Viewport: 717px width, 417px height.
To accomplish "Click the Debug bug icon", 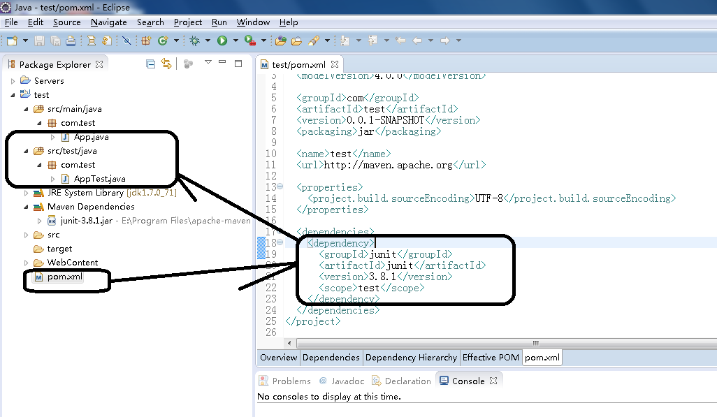I will 194,41.
